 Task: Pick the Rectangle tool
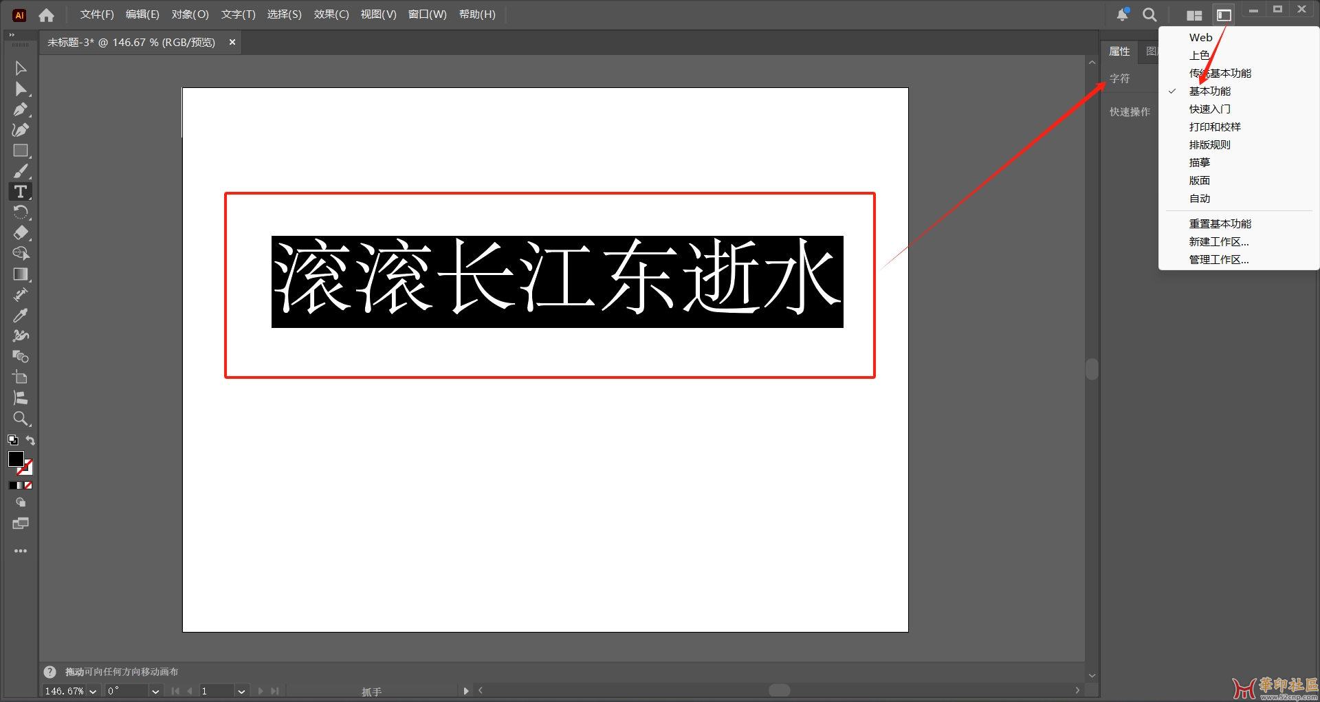click(21, 151)
